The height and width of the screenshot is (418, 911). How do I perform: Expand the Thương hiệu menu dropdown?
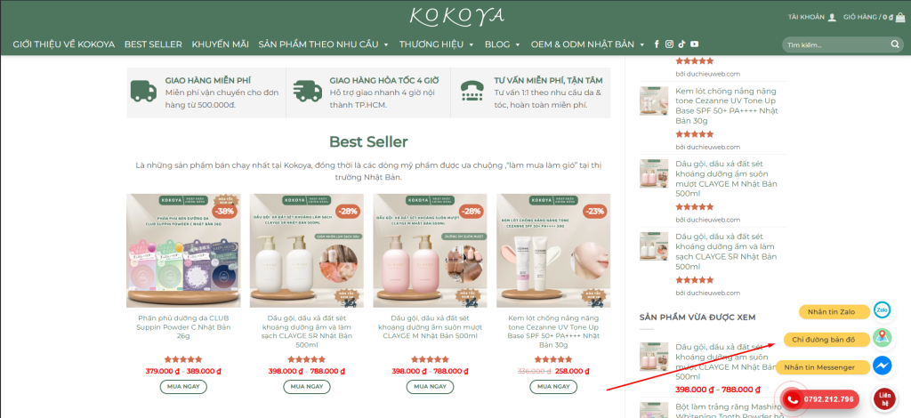472,44
